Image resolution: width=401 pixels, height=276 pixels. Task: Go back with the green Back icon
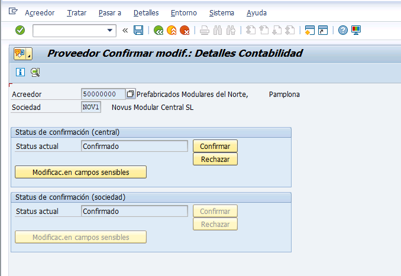pos(159,30)
